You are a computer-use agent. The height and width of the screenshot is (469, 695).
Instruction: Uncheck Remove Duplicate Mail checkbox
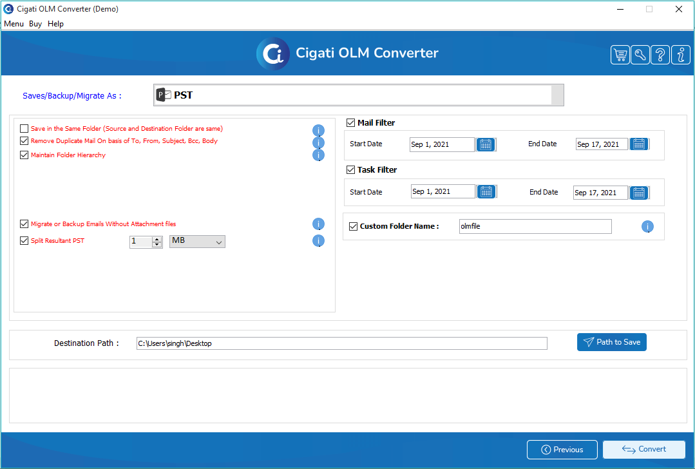tap(24, 141)
